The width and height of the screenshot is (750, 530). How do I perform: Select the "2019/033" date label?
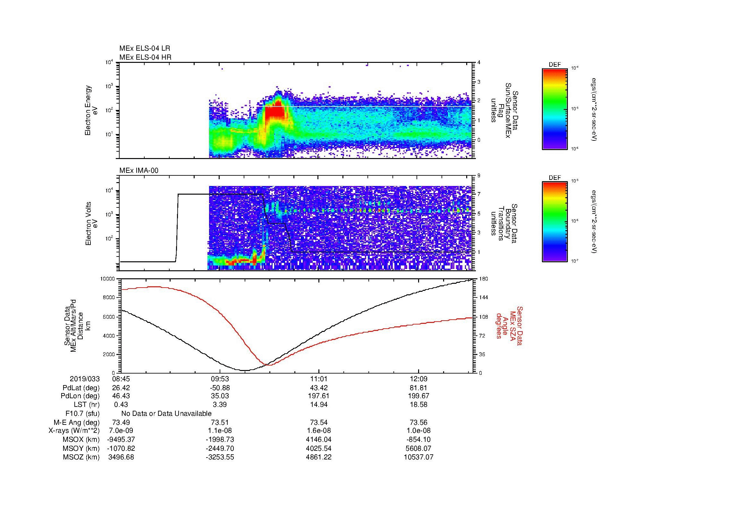pos(85,379)
